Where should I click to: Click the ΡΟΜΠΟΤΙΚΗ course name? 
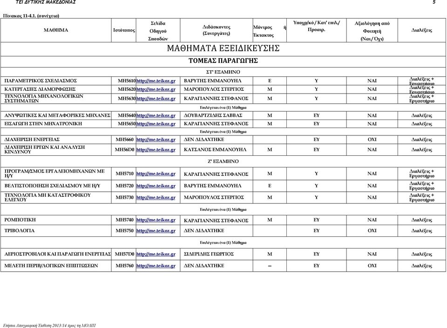point(20,220)
